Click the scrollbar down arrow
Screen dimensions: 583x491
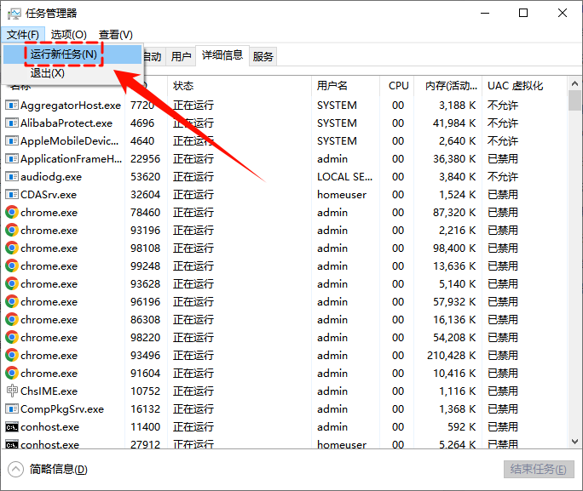click(x=574, y=442)
